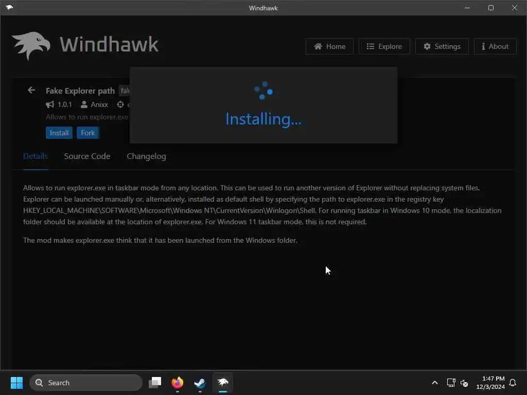This screenshot has height=395, width=527.
Task: Switch to the Source Code tab
Action: pos(87,156)
